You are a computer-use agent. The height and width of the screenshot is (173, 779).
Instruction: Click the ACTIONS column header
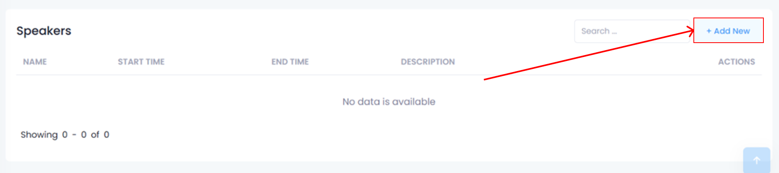click(x=736, y=62)
